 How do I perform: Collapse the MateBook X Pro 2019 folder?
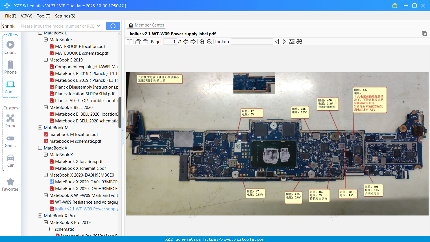tap(46, 223)
